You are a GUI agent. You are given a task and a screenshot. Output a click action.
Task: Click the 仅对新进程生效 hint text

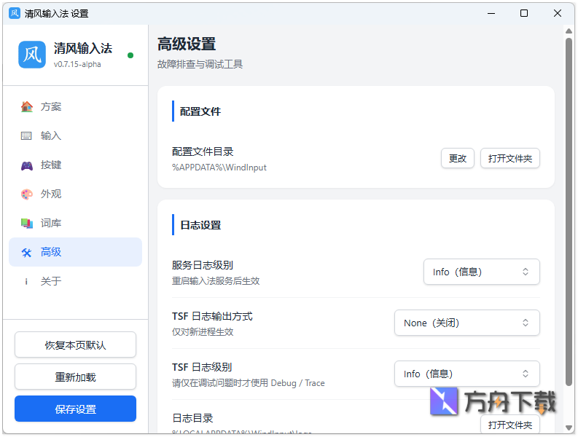[203, 332]
